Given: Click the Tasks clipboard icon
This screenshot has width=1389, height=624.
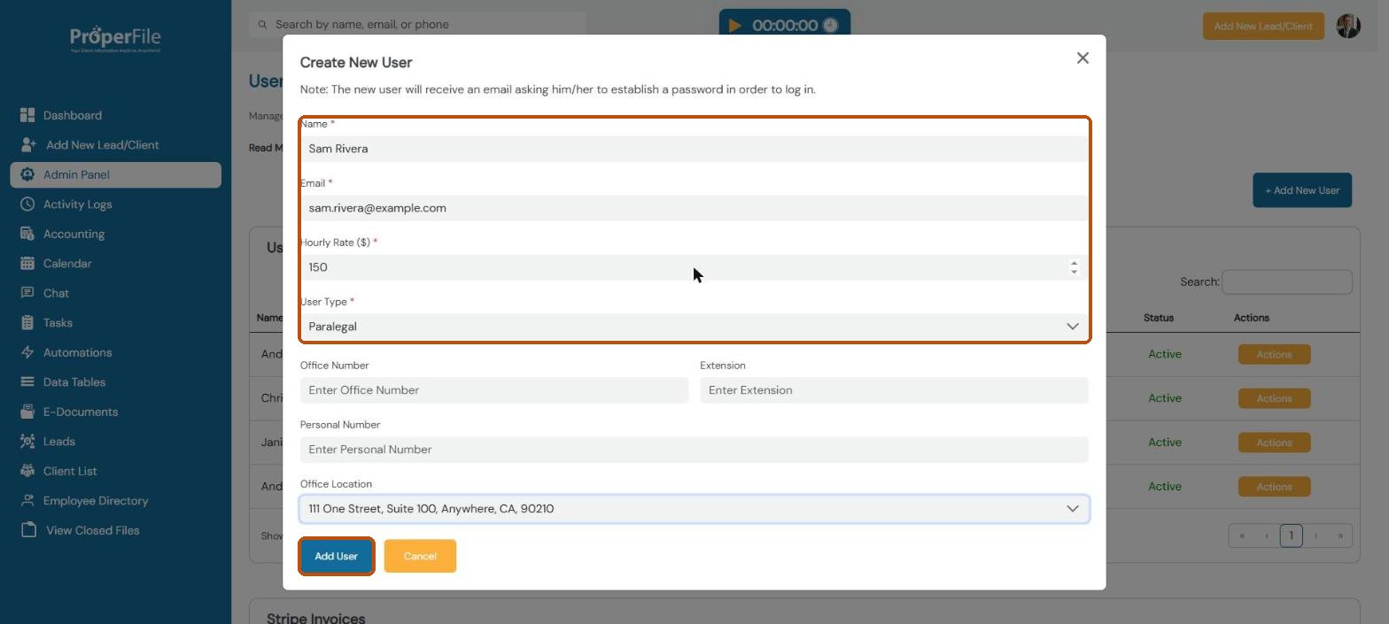Looking at the screenshot, I should (x=27, y=322).
